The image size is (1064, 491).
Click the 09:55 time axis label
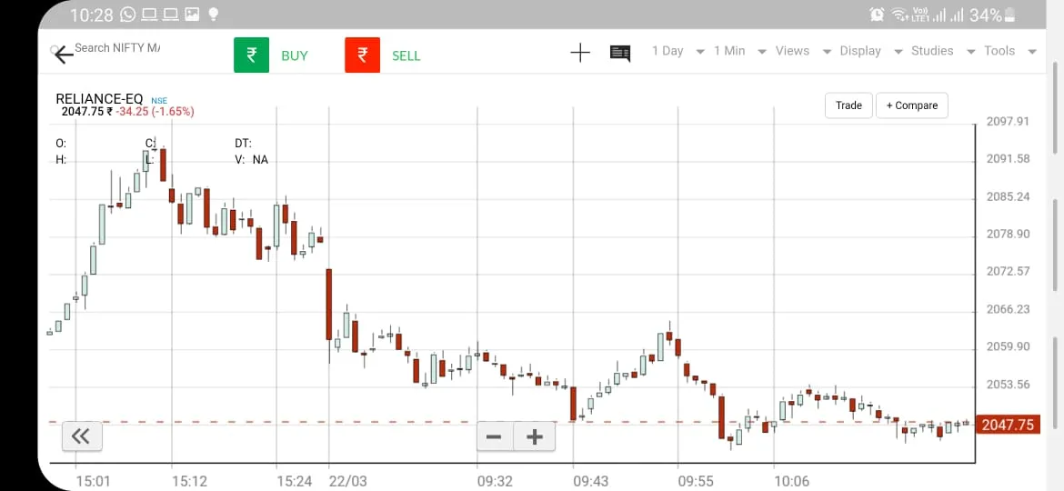(x=697, y=482)
